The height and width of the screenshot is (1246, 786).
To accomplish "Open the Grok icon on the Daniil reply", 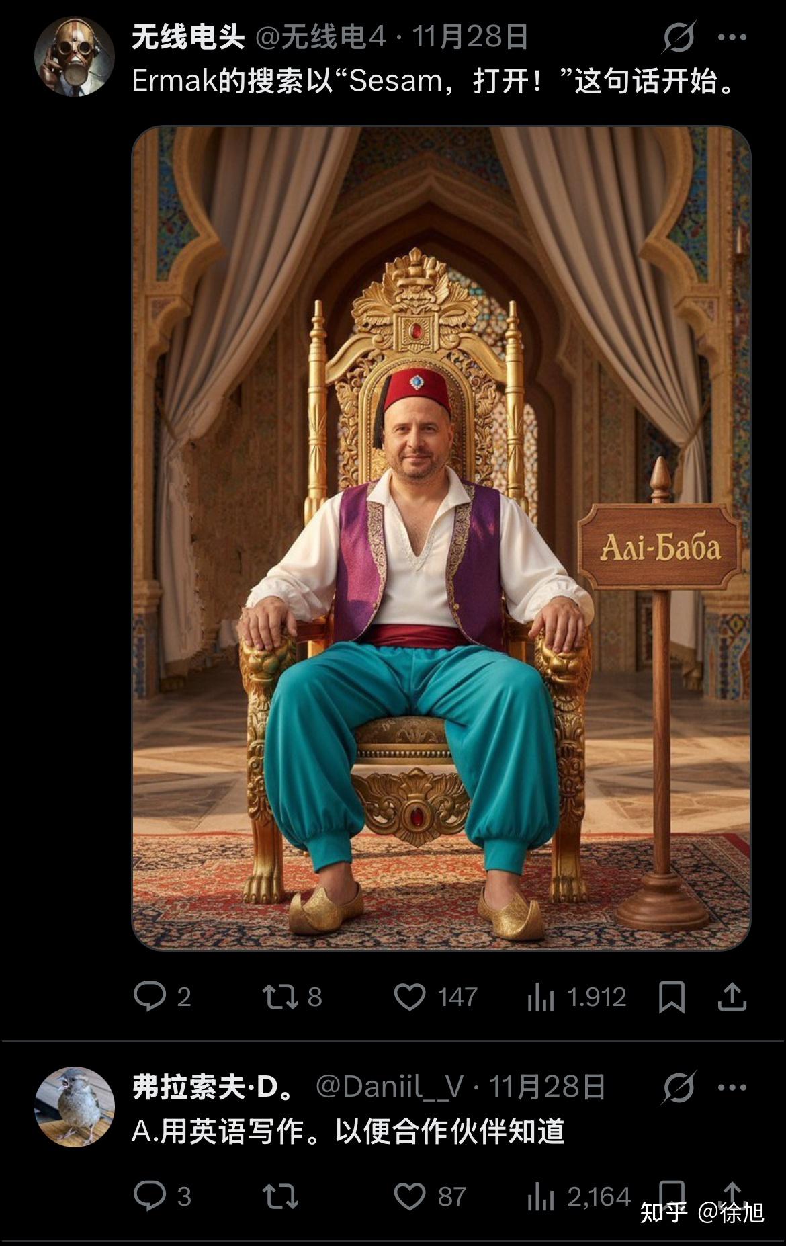I will click(x=678, y=1087).
